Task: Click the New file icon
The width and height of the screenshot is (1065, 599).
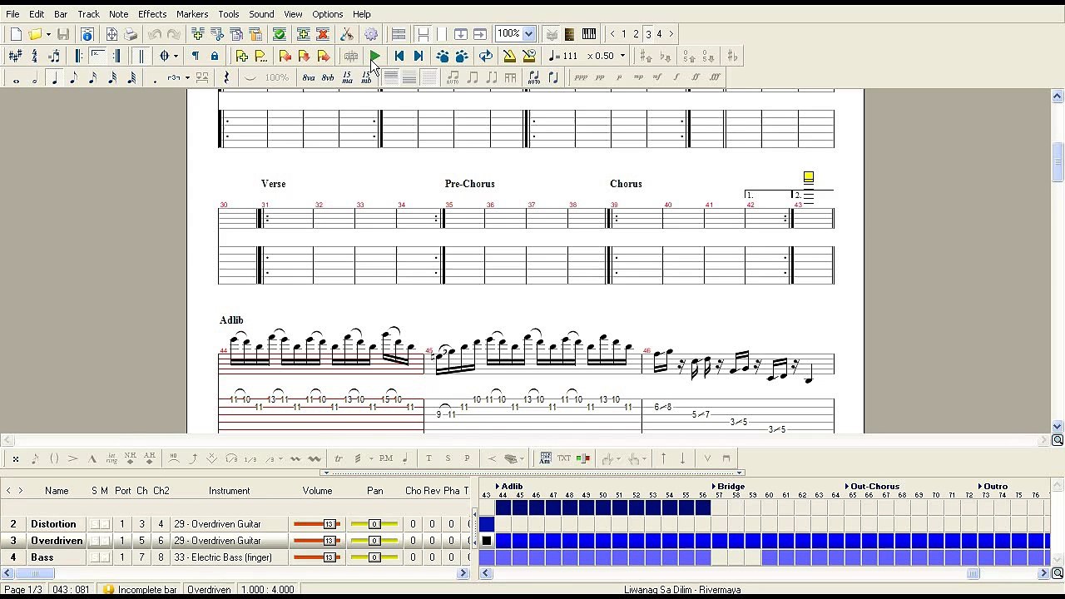Action: click(x=16, y=34)
